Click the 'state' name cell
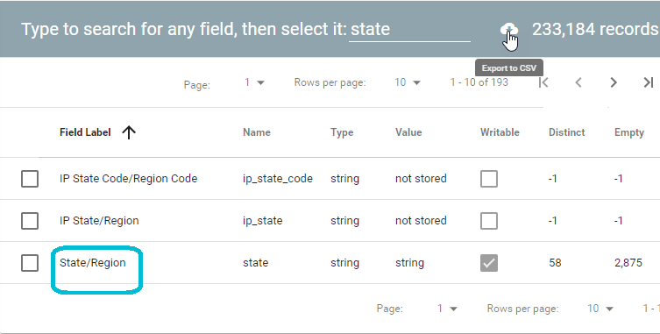The width and height of the screenshot is (660, 334). tap(255, 263)
